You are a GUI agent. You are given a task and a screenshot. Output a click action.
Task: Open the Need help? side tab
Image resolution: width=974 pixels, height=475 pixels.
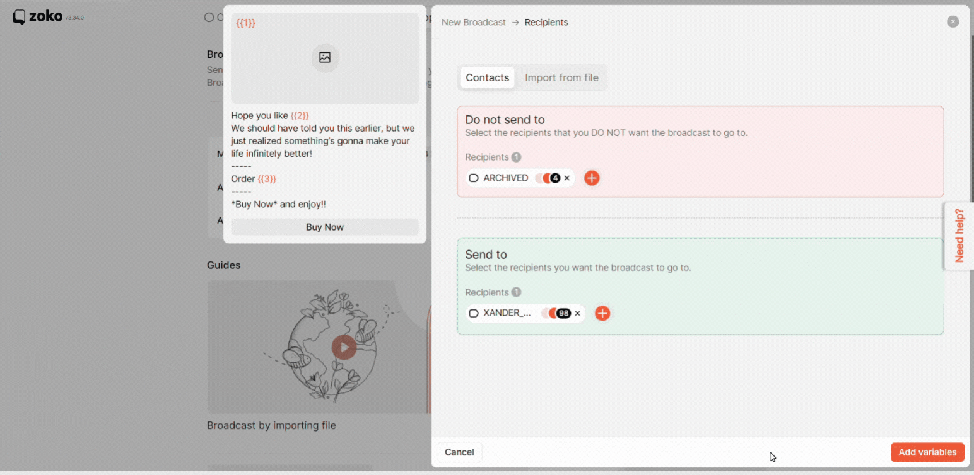(x=959, y=236)
